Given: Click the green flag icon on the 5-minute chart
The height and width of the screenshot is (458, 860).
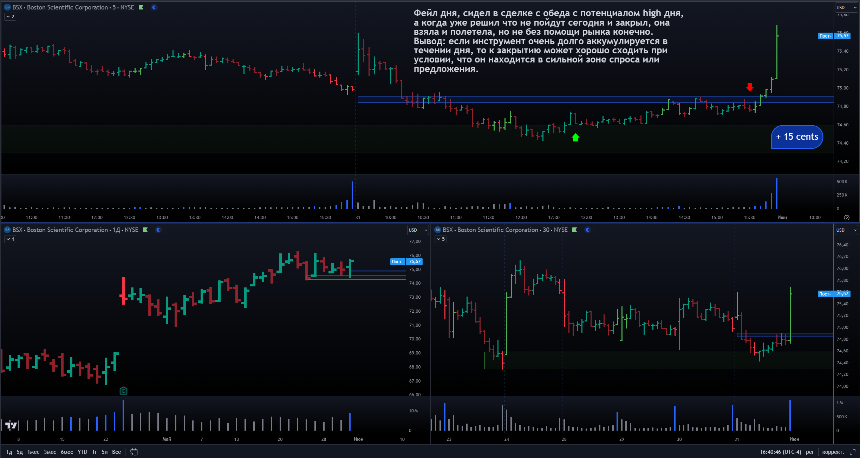Looking at the screenshot, I should tap(141, 7).
